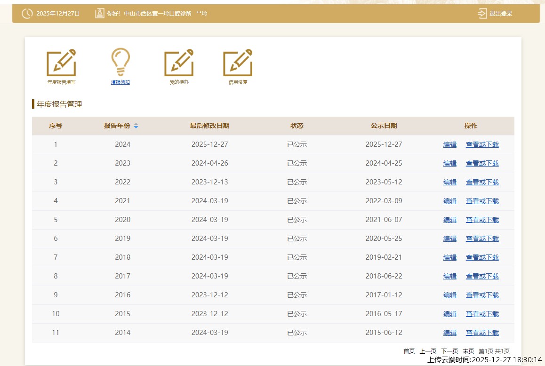The width and height of the screenshot is (545, 366).
Task: Click 编辑 for the 2024 report
Action: pos(450,145)
